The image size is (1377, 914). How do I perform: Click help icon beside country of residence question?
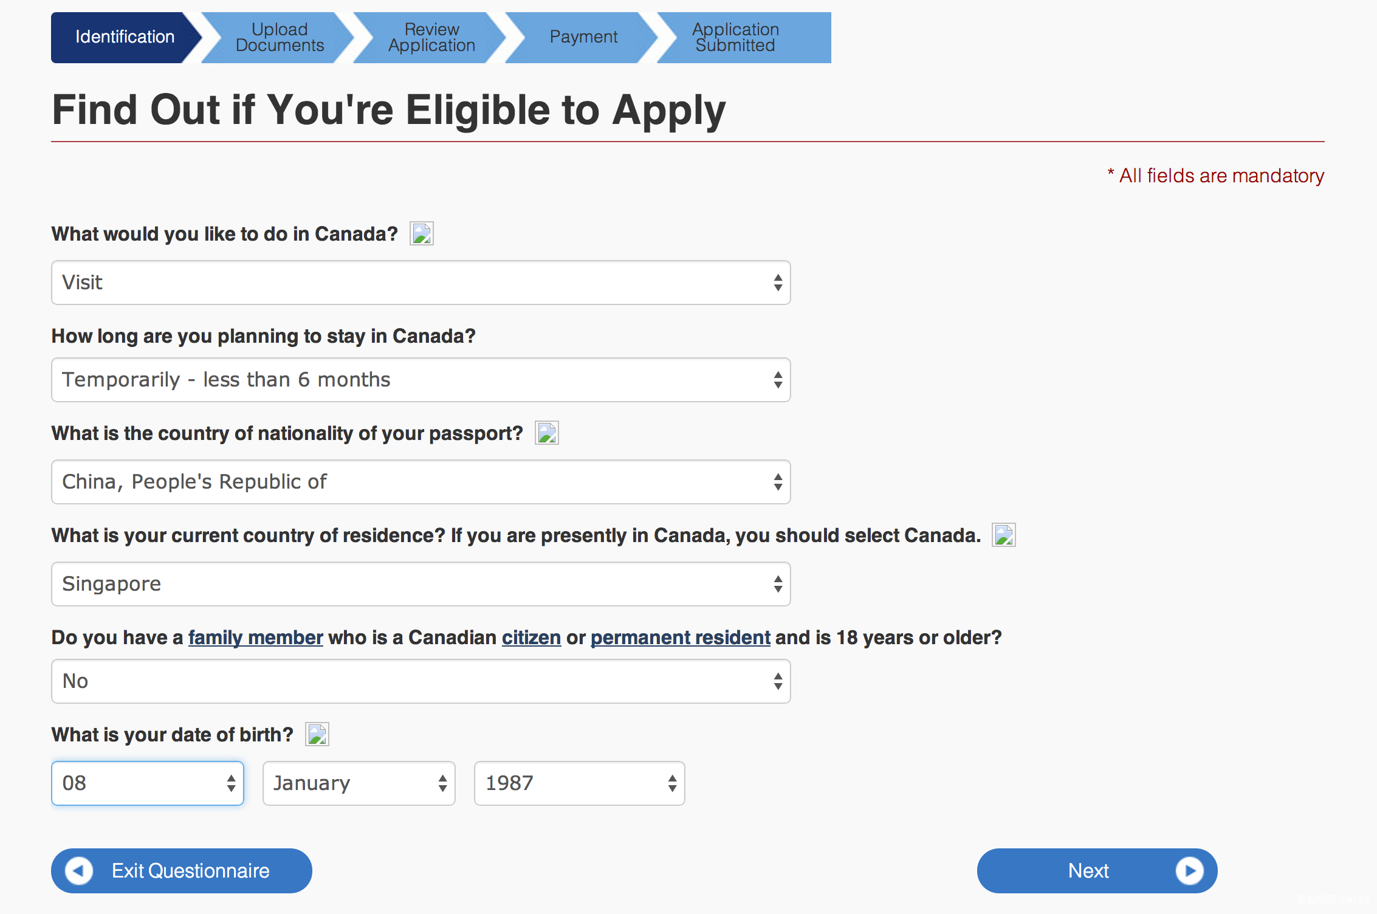point(1003,535)
